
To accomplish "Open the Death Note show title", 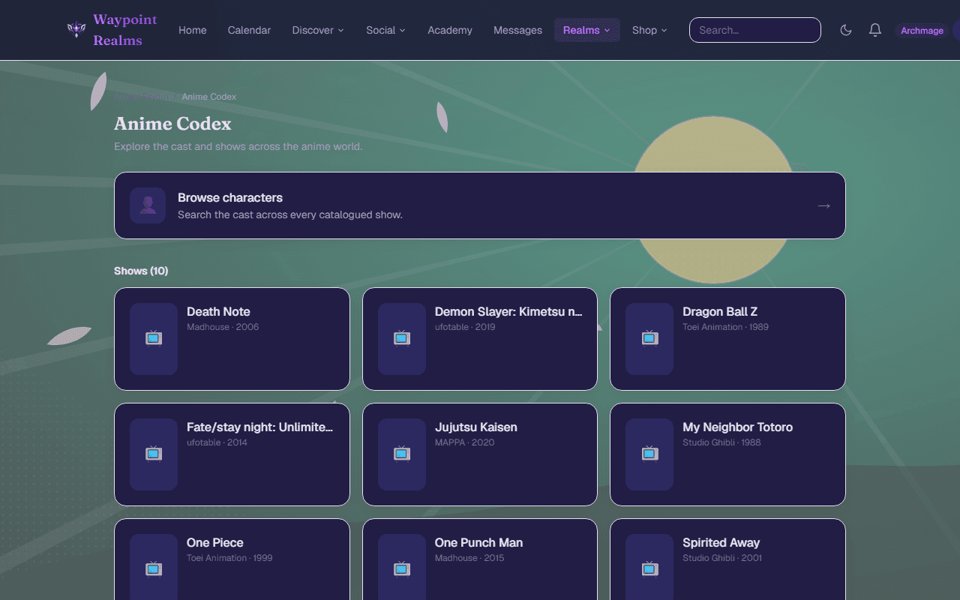I will pos(218,311).
